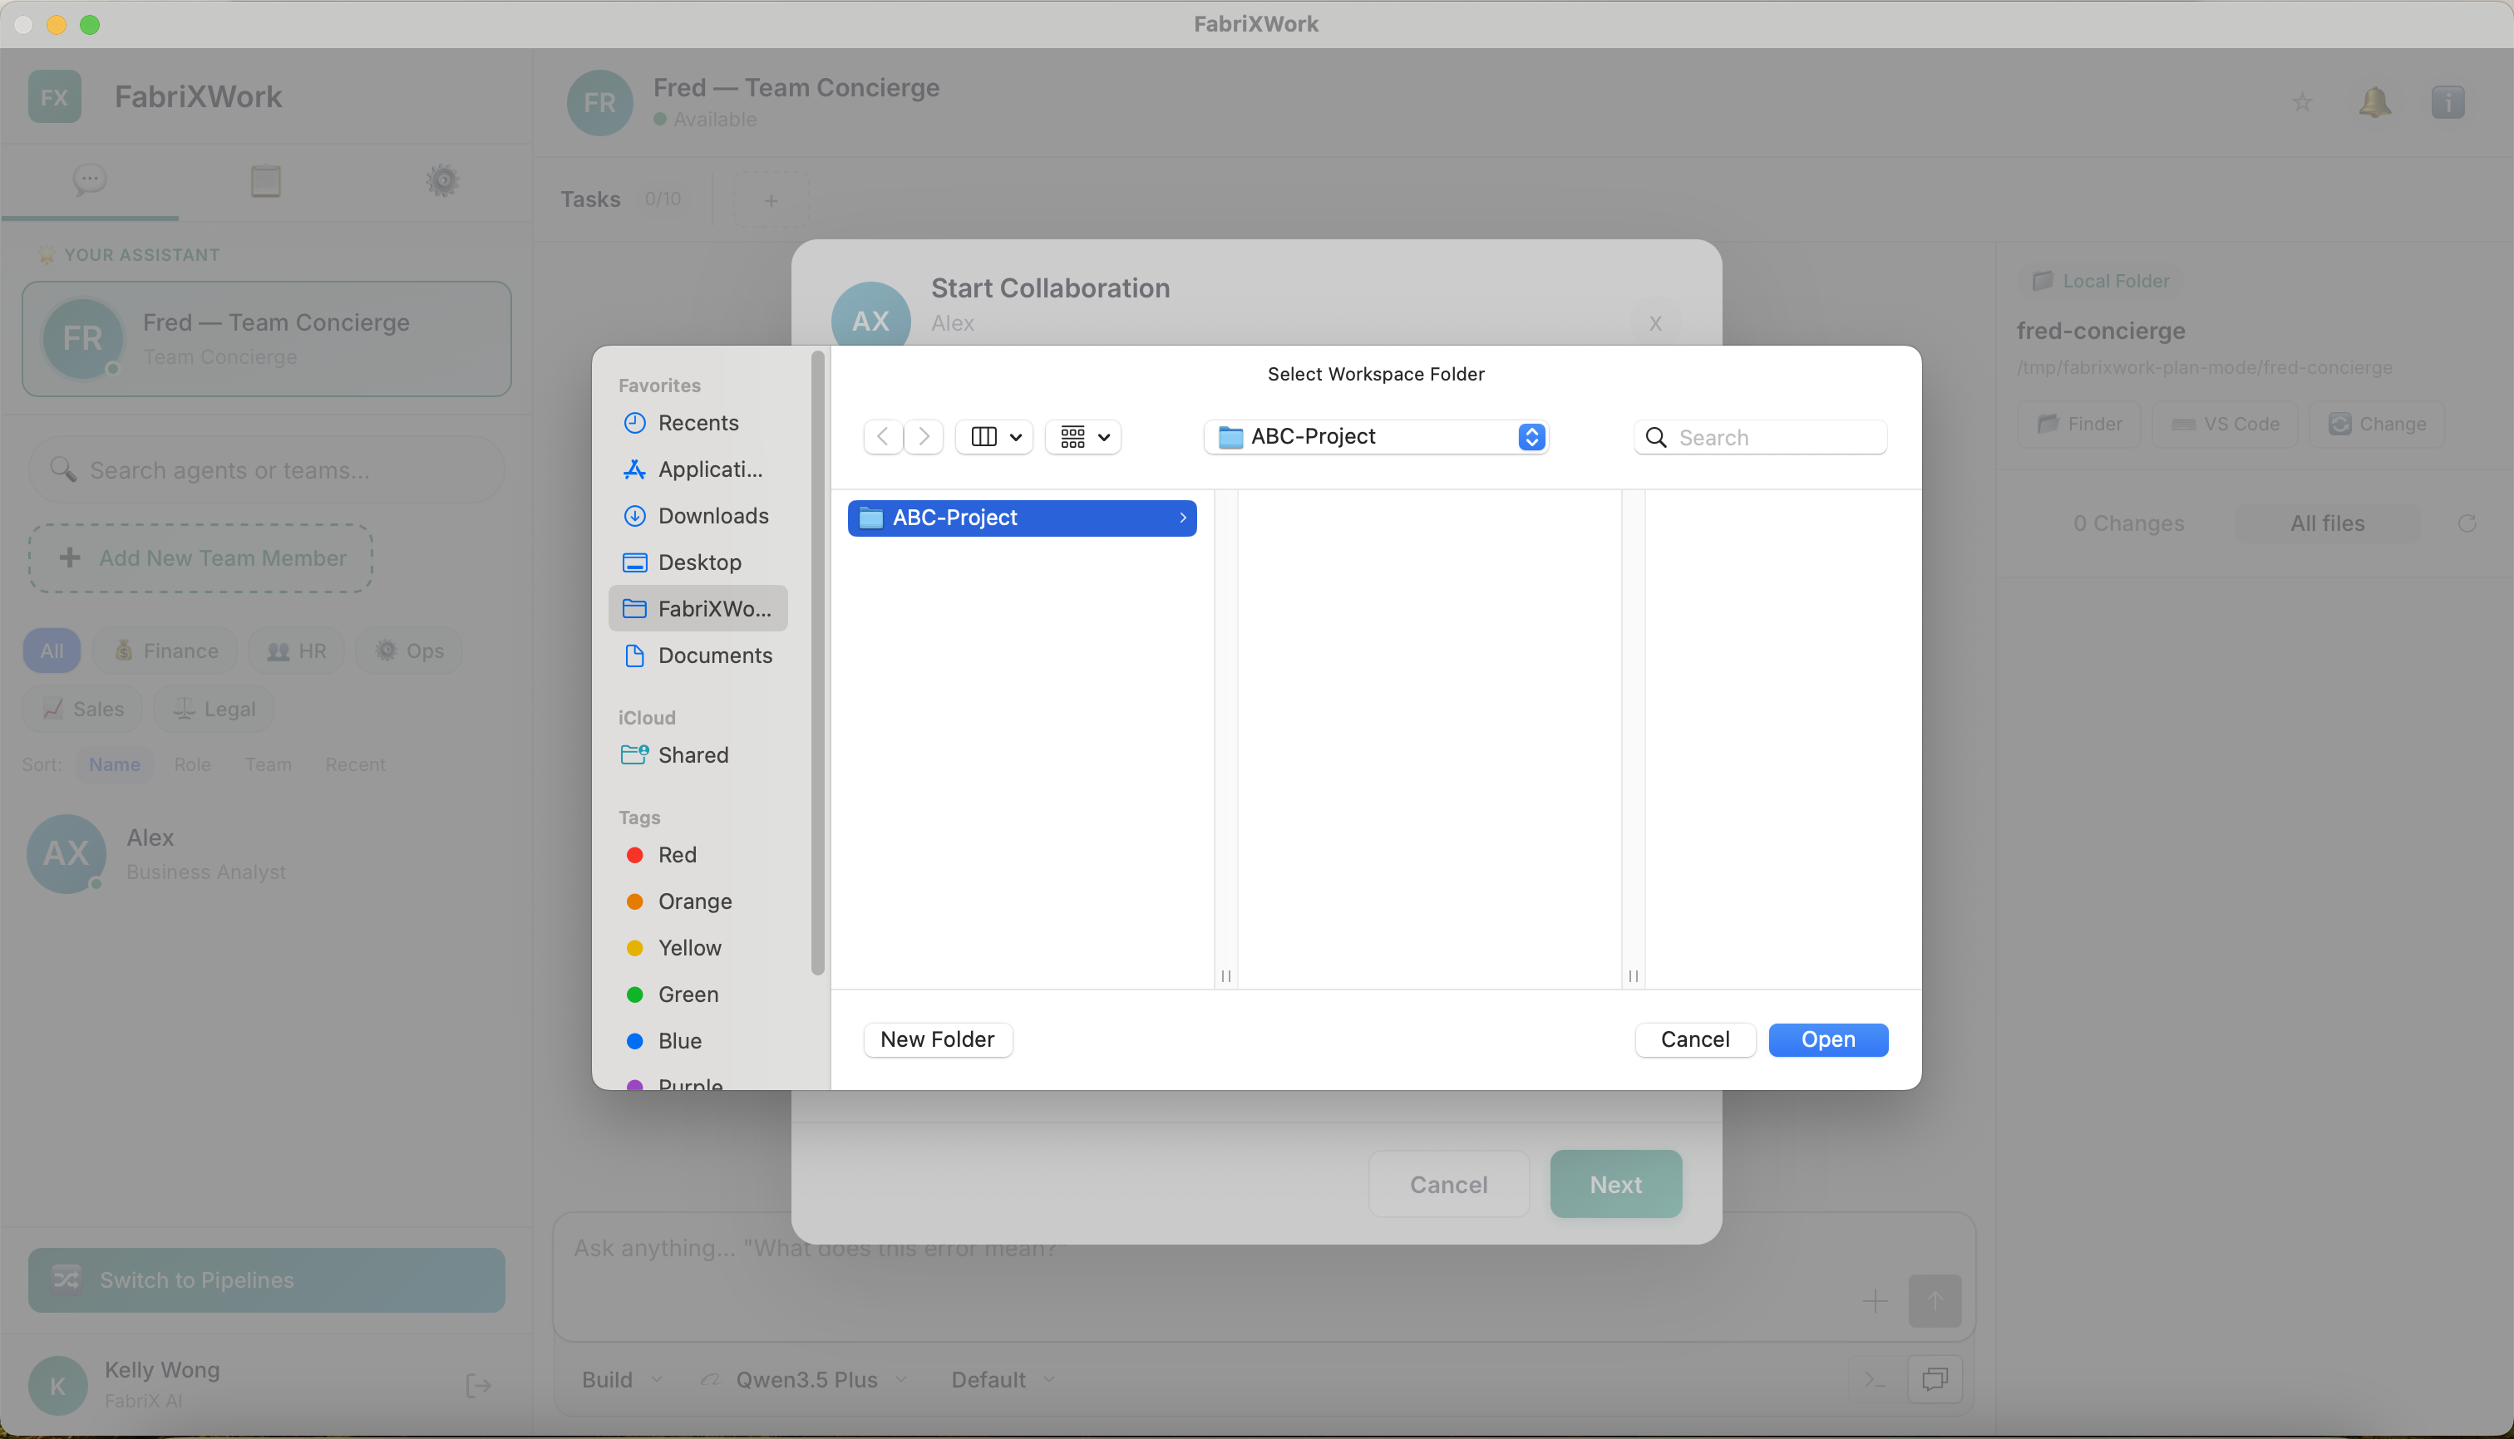Open the Chats tab icon in sidebar
The height and width of the screenshot is (1439, 2514).
click(x=89, y=179)
